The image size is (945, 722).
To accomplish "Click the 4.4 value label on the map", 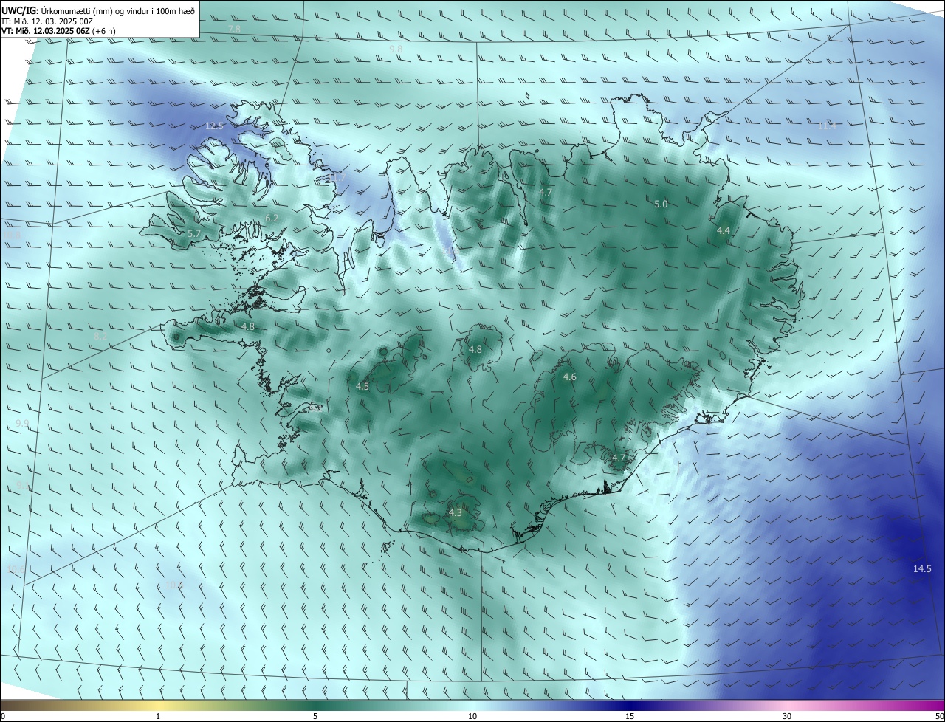I will point(724,230).
